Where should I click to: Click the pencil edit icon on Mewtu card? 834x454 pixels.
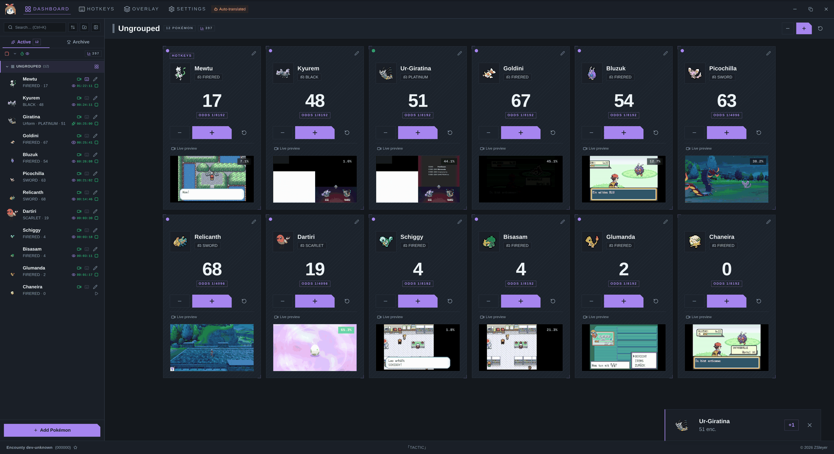[254, 53]
